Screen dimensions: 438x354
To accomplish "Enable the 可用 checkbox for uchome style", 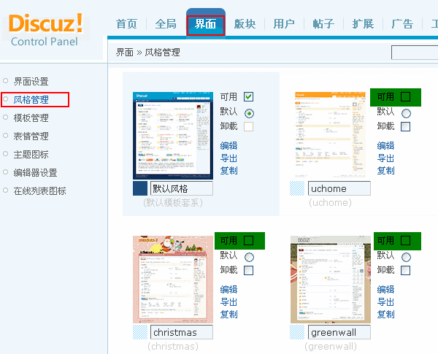I will coord(406,96).
